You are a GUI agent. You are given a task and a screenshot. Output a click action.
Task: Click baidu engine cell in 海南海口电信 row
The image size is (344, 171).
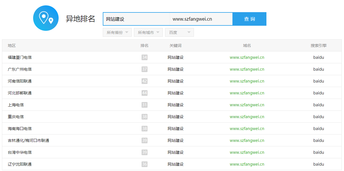click(319, 129)
